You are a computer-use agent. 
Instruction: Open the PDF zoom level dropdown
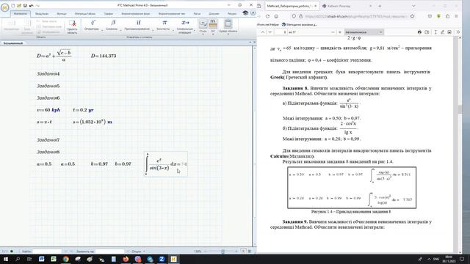[x=364, y=32]
